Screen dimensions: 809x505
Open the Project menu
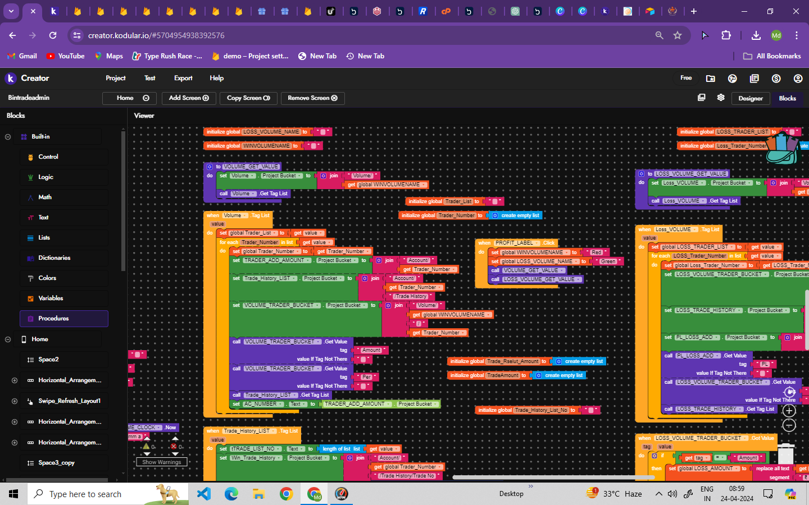point(115,78)
